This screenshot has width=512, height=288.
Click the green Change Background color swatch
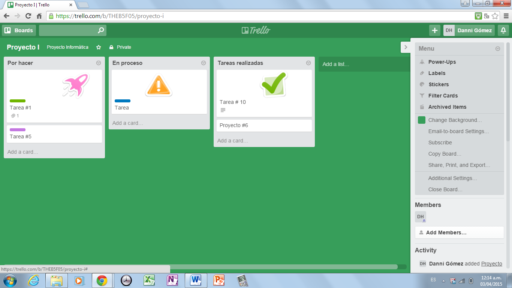click(422, 120)
